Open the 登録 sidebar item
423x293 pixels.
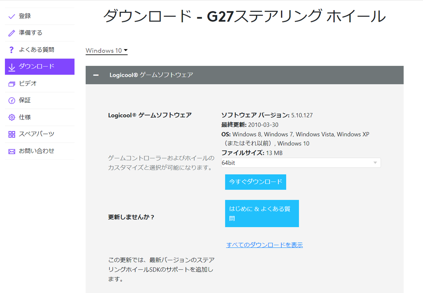[39, 16]
